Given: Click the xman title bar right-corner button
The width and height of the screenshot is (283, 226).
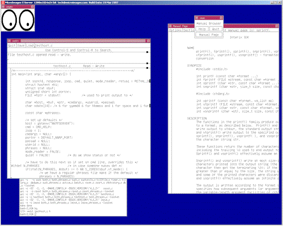Looking at the screenshot, I should (x=221, y=18).
